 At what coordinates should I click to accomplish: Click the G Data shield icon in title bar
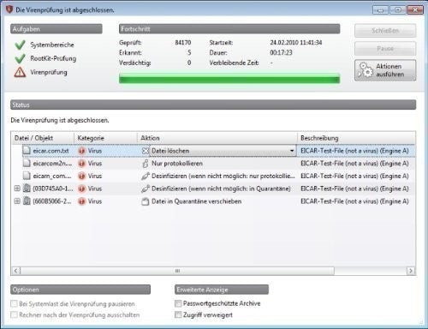click(9, 9)
